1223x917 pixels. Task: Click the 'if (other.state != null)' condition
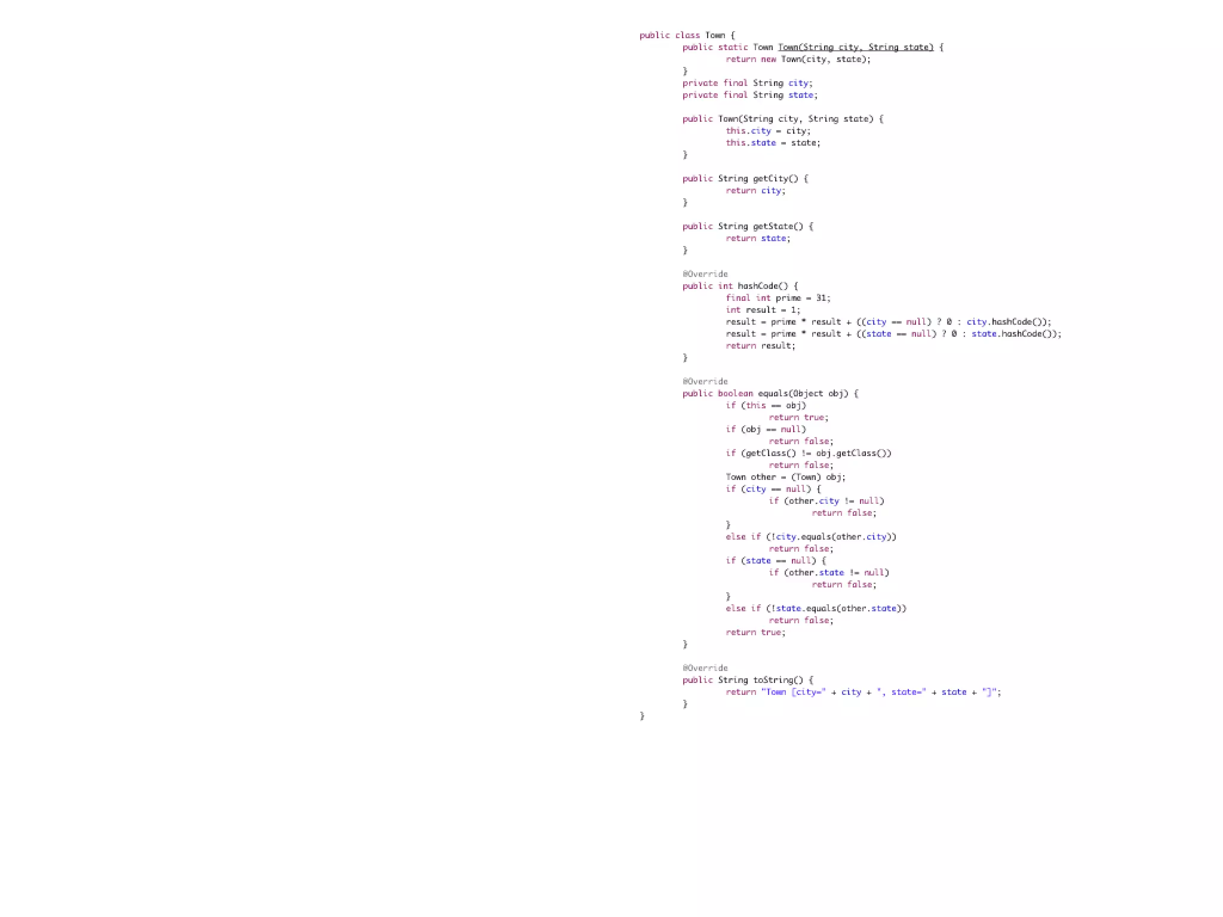[829, 573]
